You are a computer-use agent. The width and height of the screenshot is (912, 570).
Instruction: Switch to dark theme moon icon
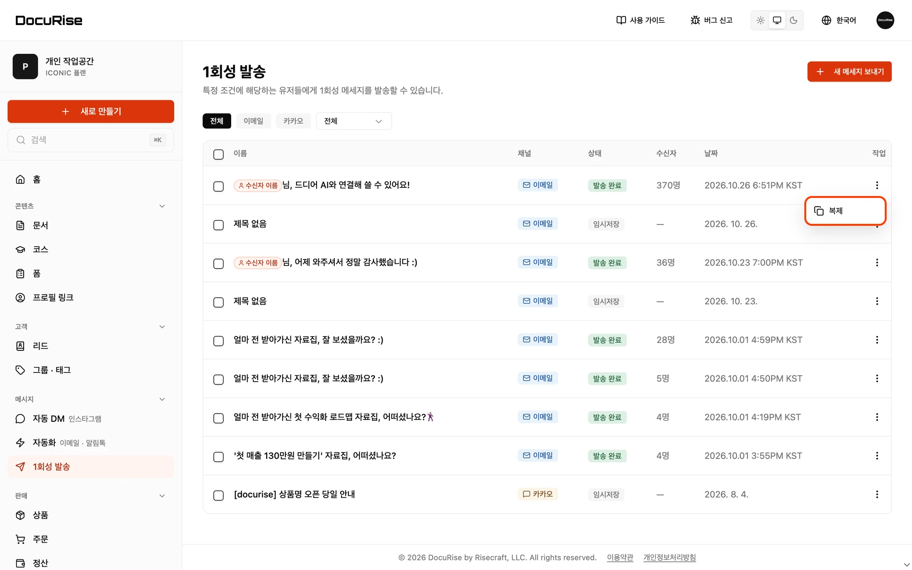click(793, 20)
